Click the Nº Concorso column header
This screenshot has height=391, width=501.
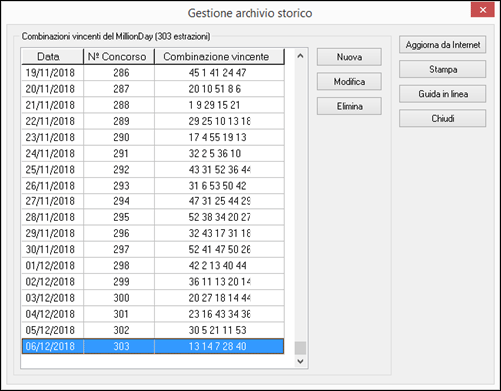119,56
